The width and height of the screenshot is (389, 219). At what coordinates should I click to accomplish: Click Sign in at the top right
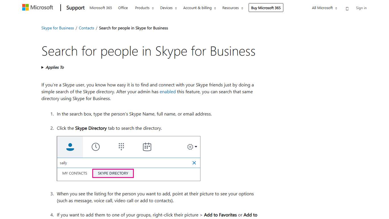361,8
